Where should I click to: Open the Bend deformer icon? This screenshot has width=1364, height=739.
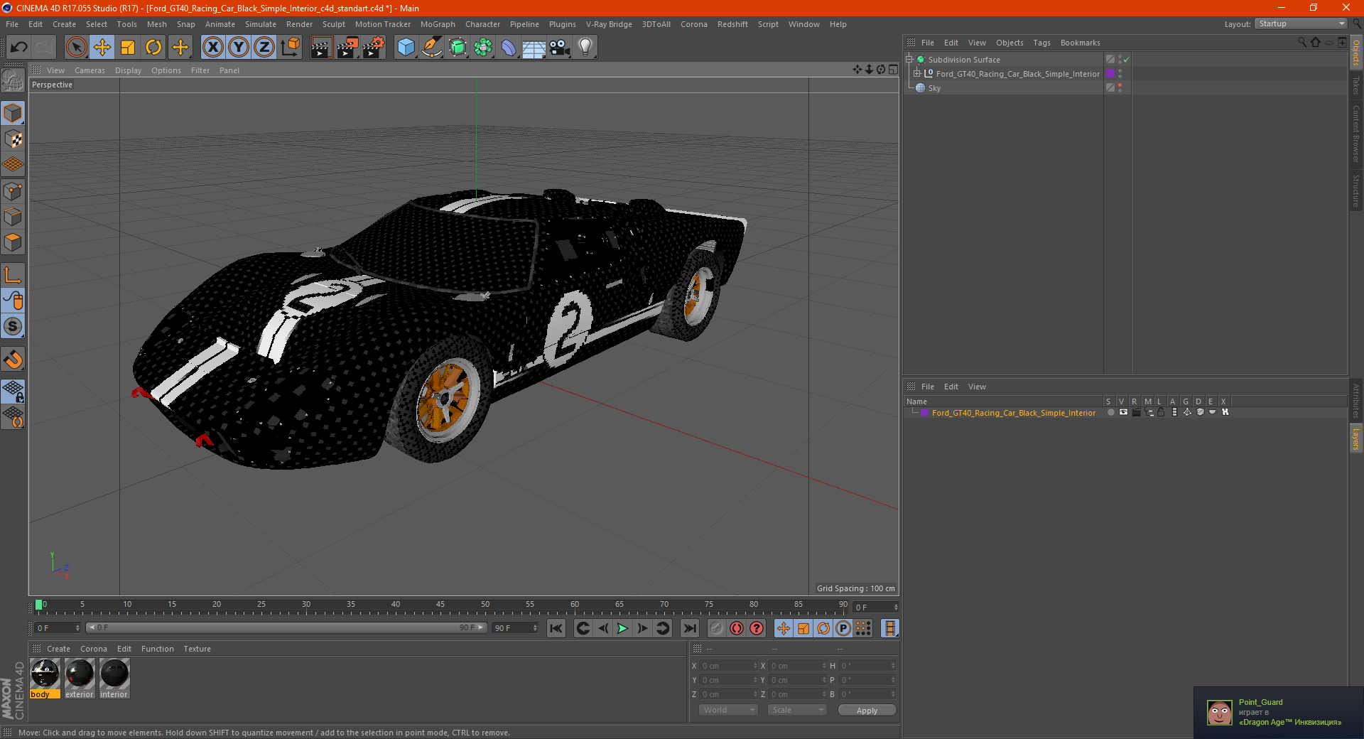pyautogui.click(x=509, y=48)
